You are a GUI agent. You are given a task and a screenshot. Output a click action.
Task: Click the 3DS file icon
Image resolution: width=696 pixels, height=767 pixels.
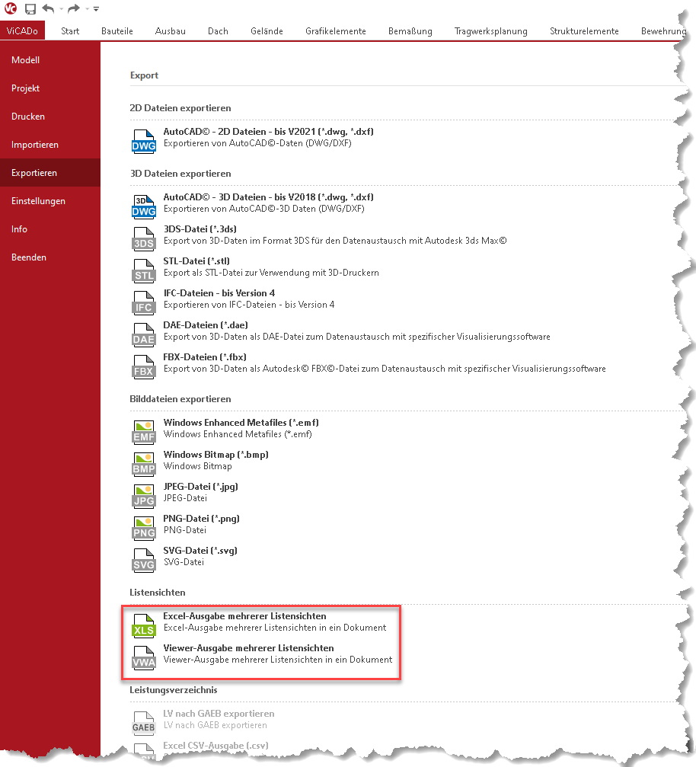[143, 238]
